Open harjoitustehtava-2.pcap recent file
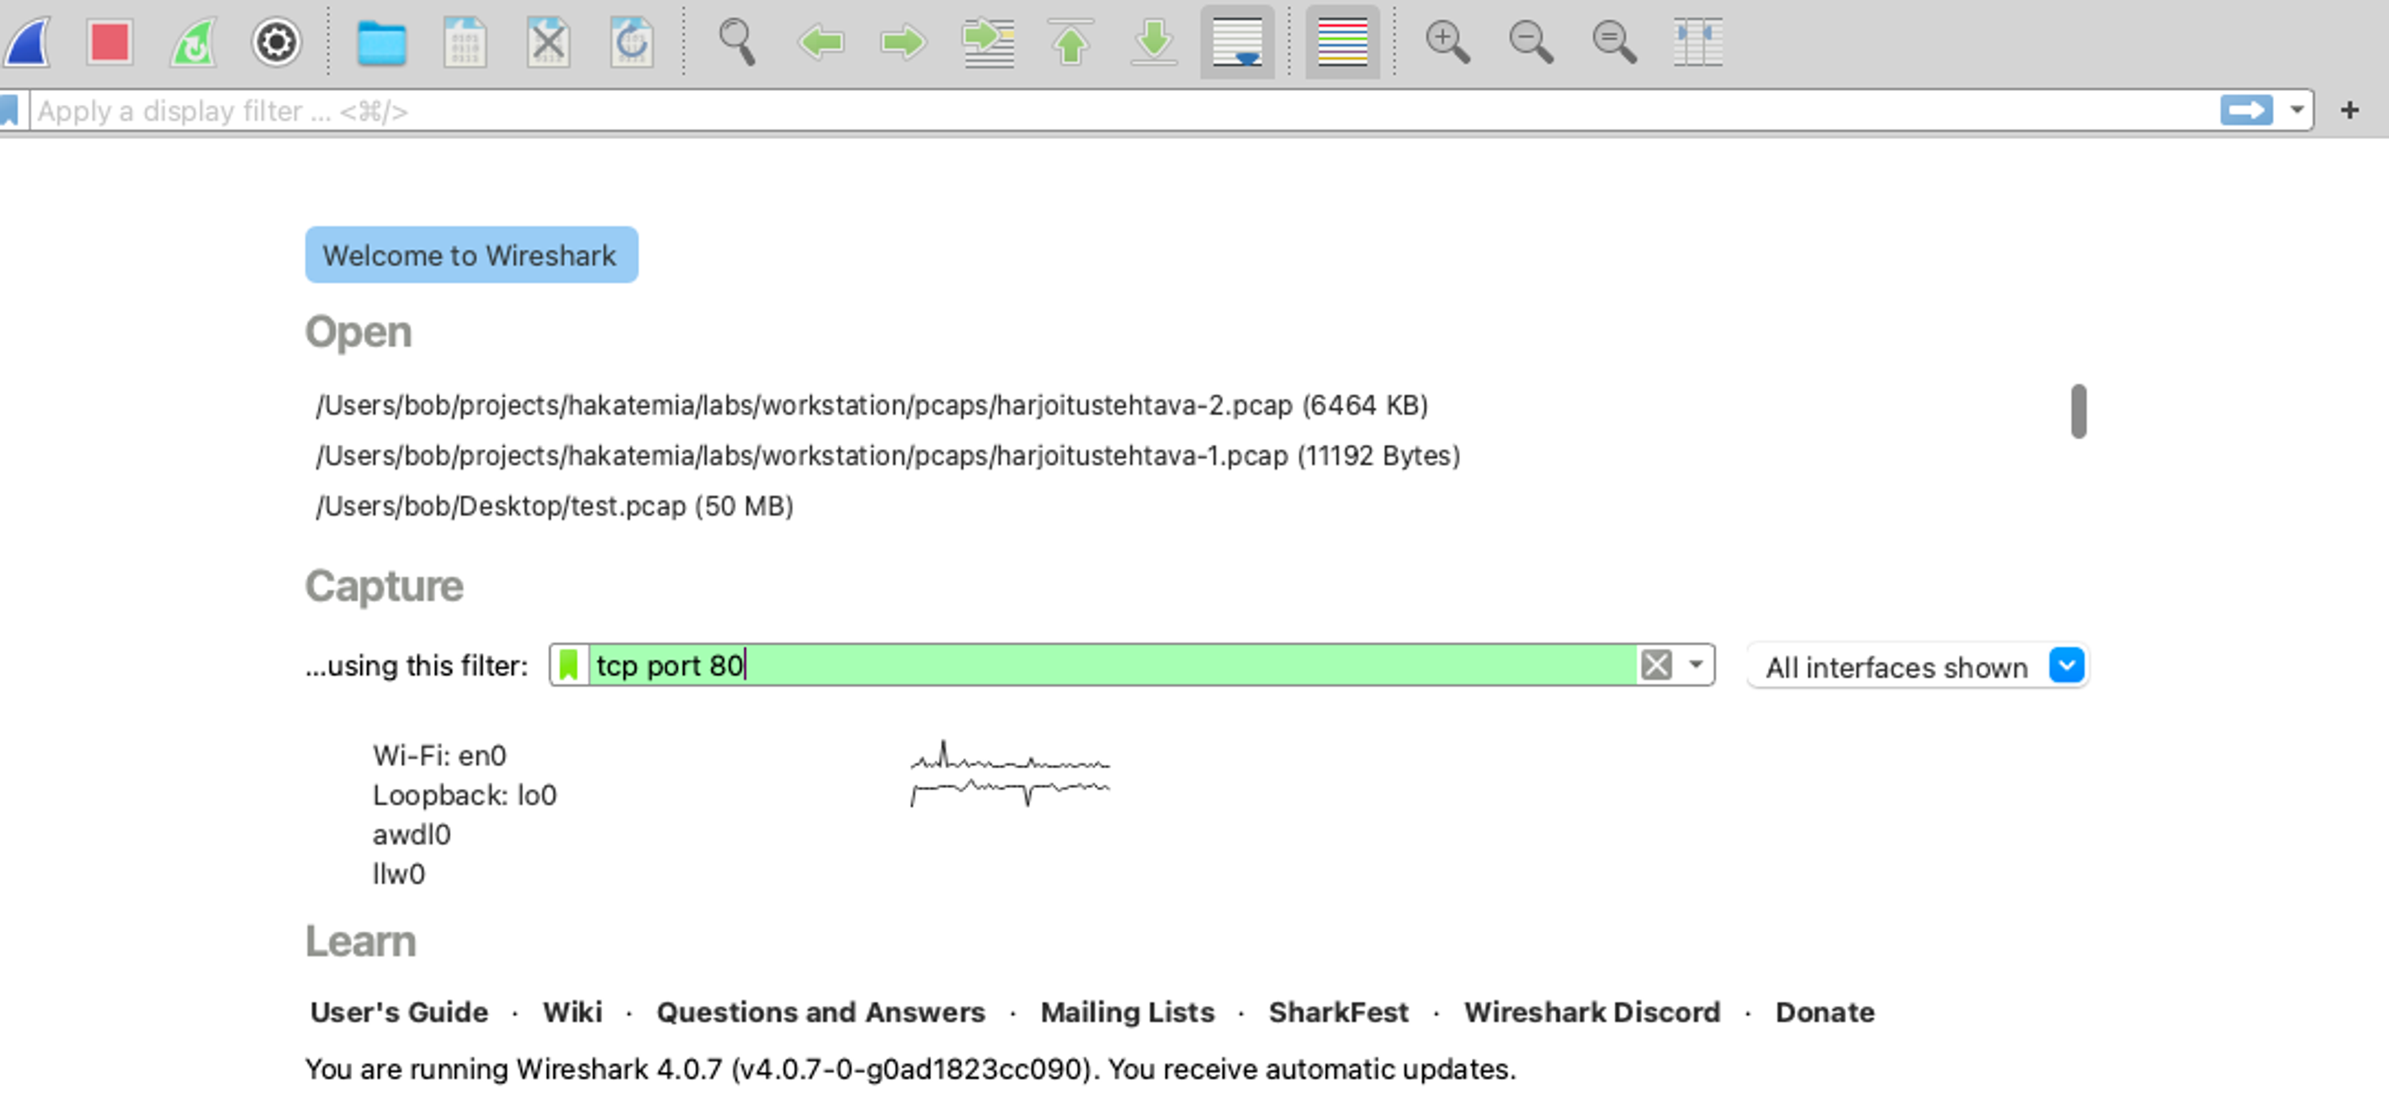 tap(871, 405)
